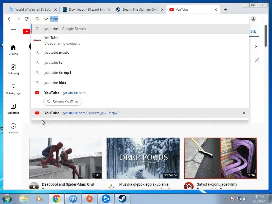Click the page vertical scrollbar
Screen dimensions: 272x204
[266, 36]
